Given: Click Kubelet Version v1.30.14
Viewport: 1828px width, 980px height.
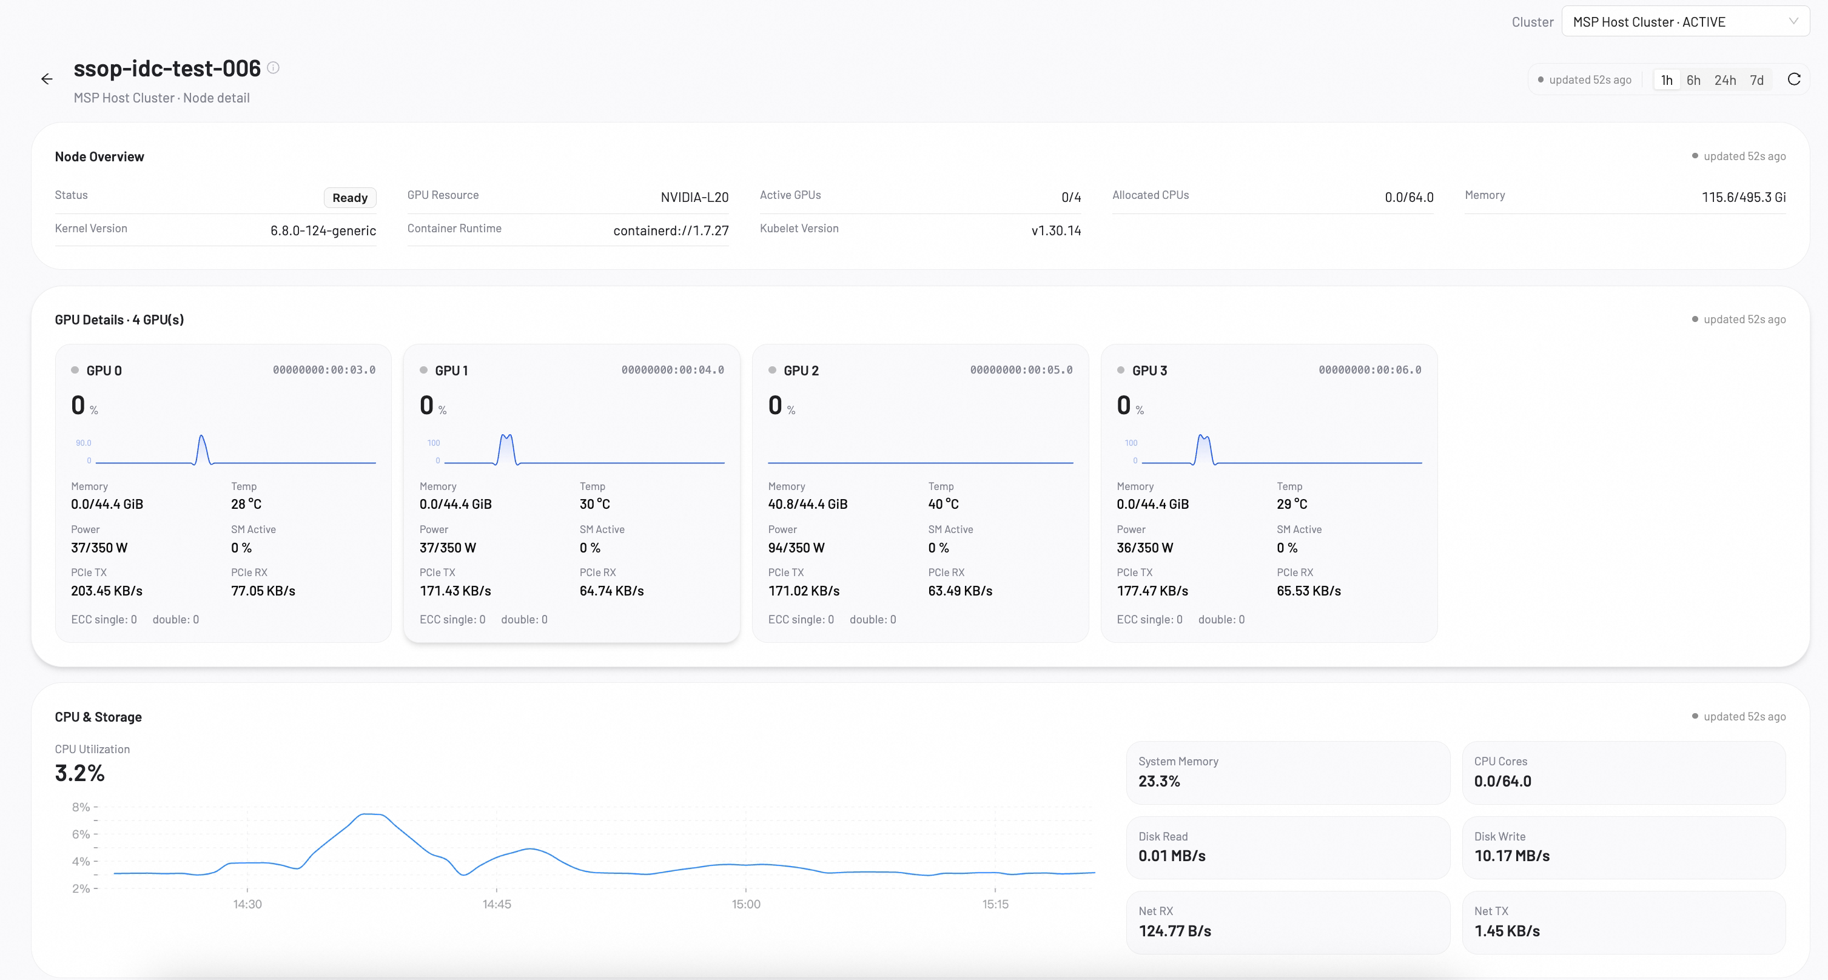Looking at the screenshot, I should [x=1056, y=230].
